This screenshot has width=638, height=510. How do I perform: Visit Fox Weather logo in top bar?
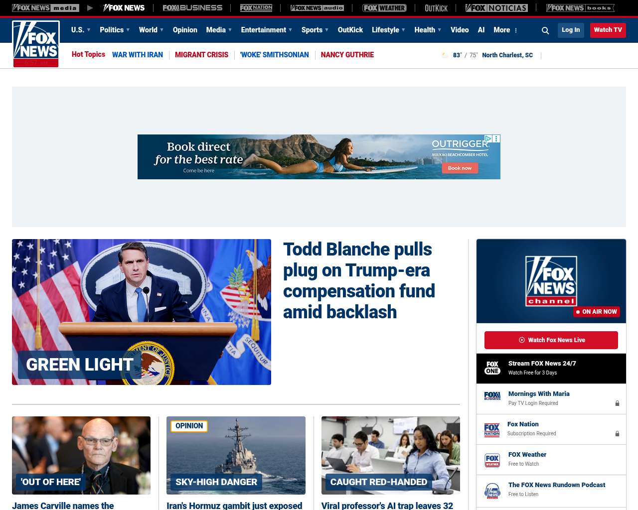click(384, 8)
